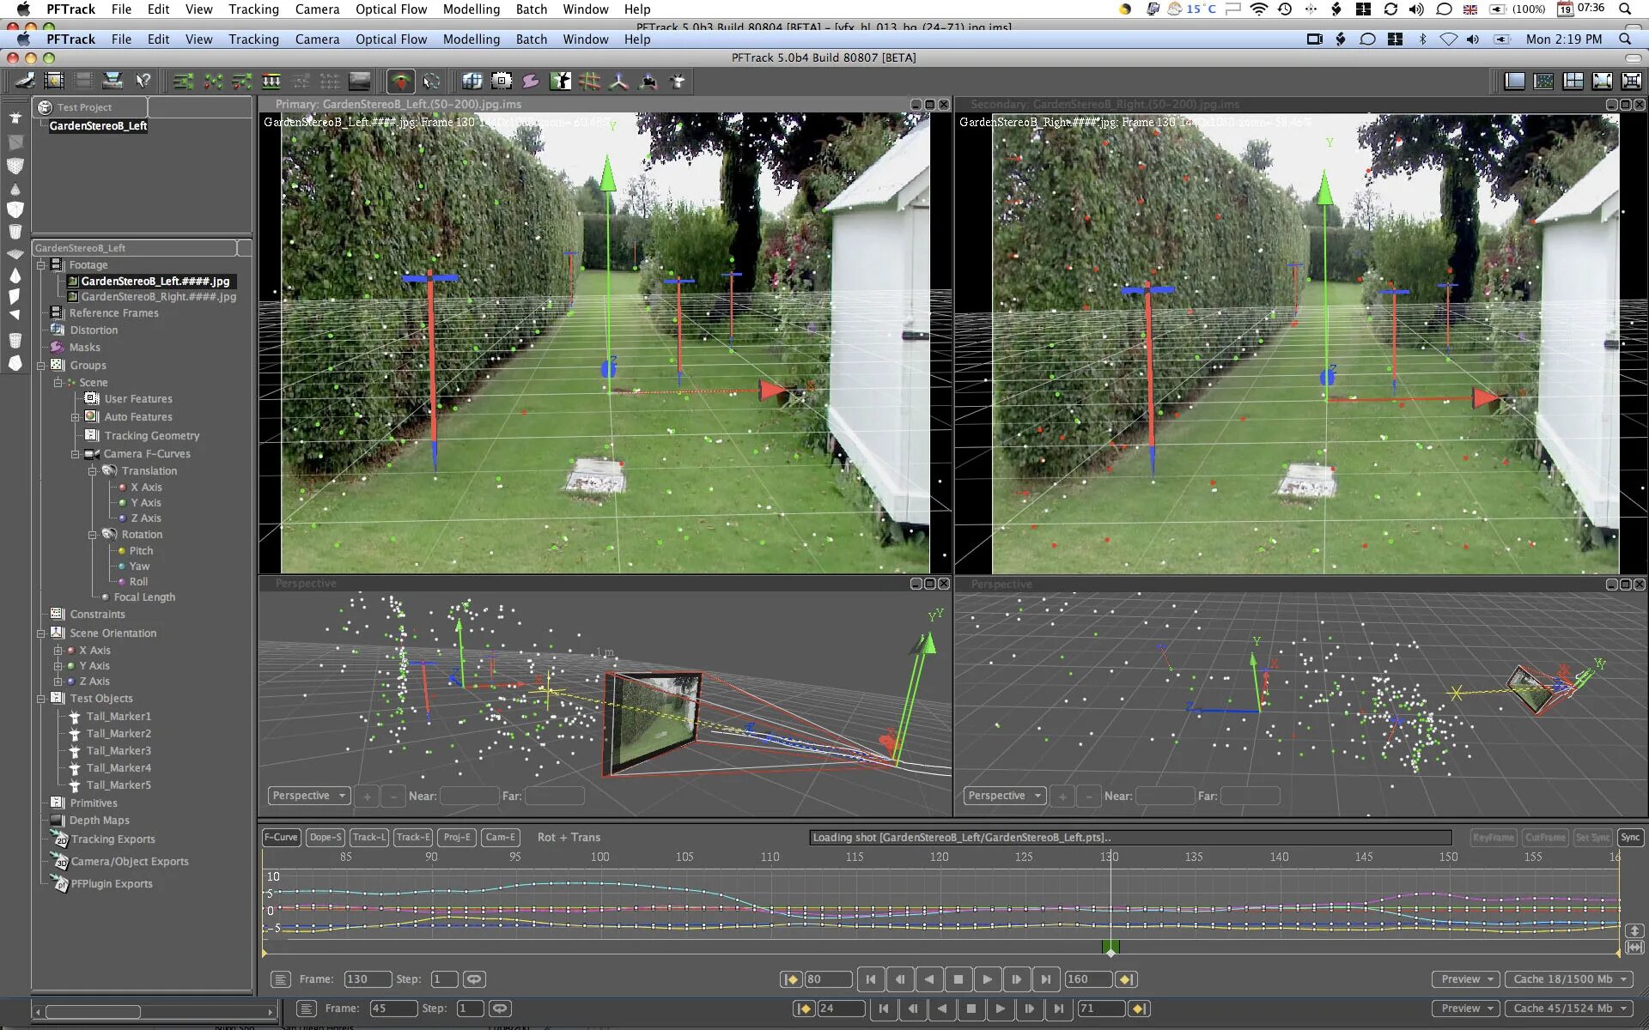
Task: Click the camera solve icon in toolbar
Action: [400, 81]
